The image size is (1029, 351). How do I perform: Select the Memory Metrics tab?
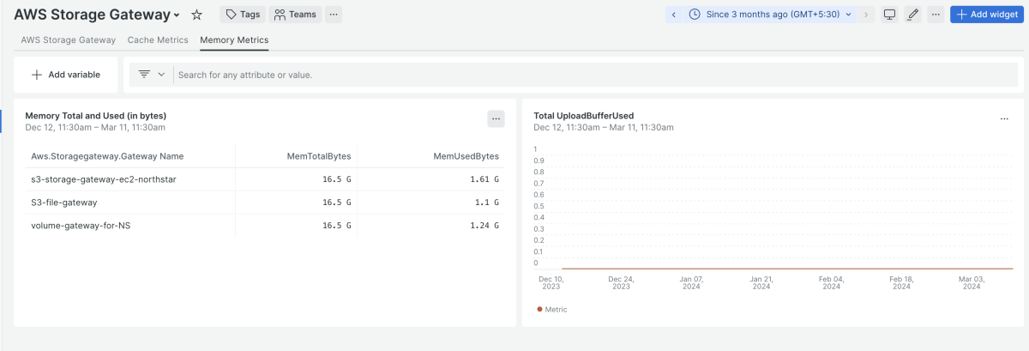(234, 40)
